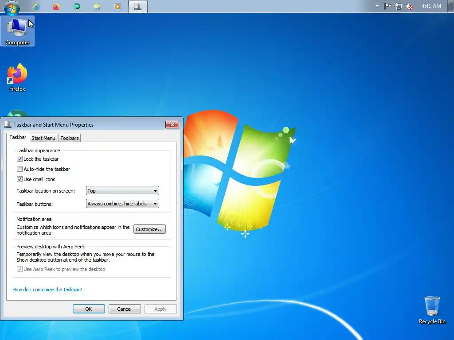This screenshot has width=454, height=340.
Task: Select the Firefox desktop shortcut
Action: click(17, 77)
